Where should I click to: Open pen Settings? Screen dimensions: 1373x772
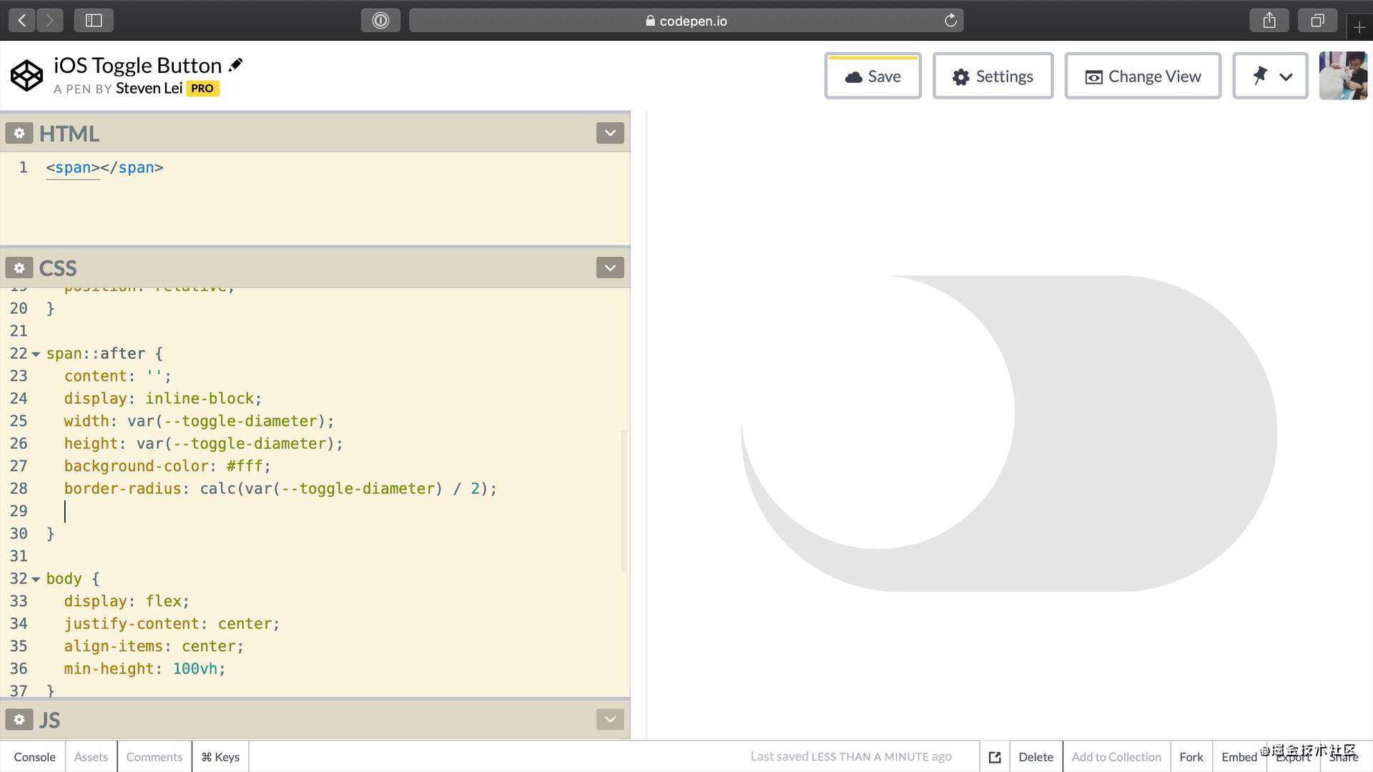tap(993, 76)
